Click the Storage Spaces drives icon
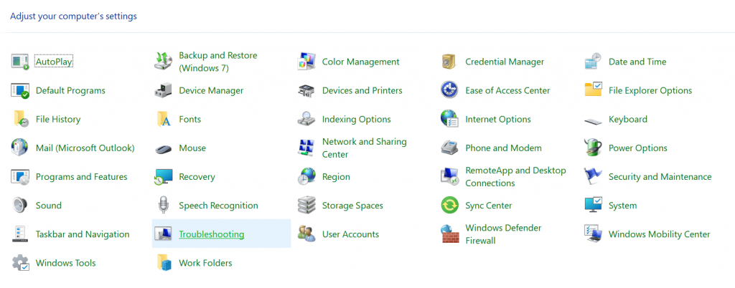The width and height of the screenshot is (735, 288). click(306, 206)
